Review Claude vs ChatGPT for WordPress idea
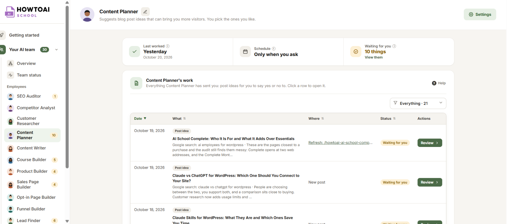 tap(430, 182)
